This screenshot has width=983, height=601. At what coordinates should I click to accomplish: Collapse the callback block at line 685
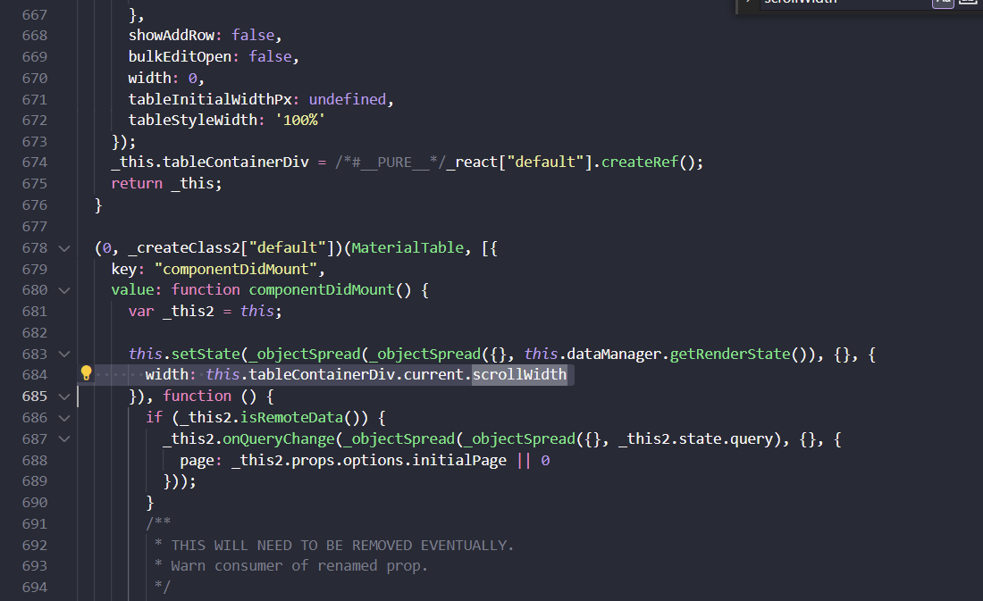coord(63,396)
